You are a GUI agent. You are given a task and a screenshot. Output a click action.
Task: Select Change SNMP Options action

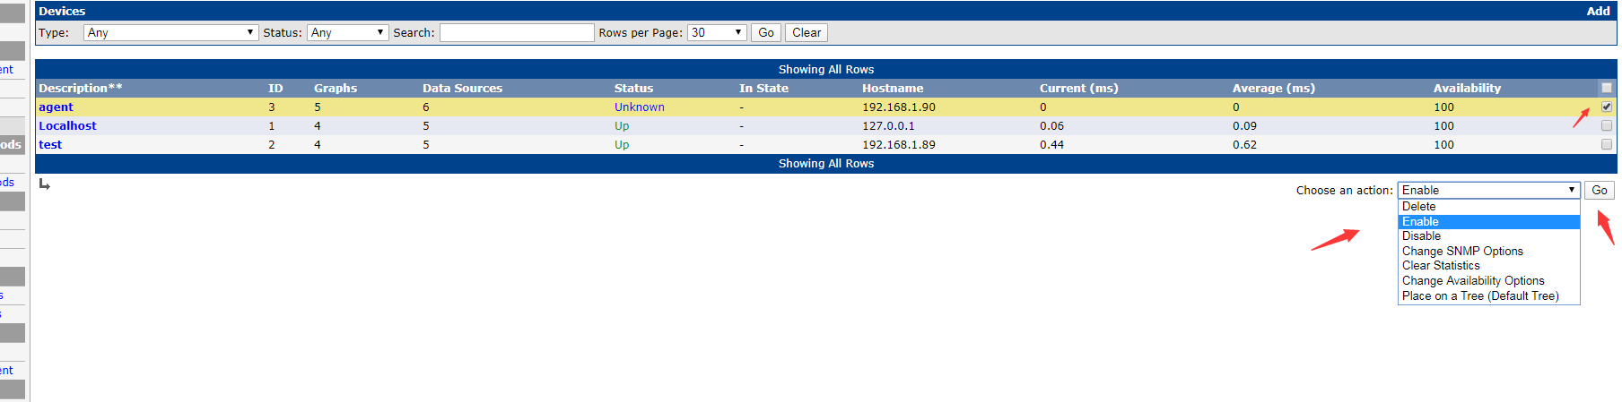point(1462,252)
